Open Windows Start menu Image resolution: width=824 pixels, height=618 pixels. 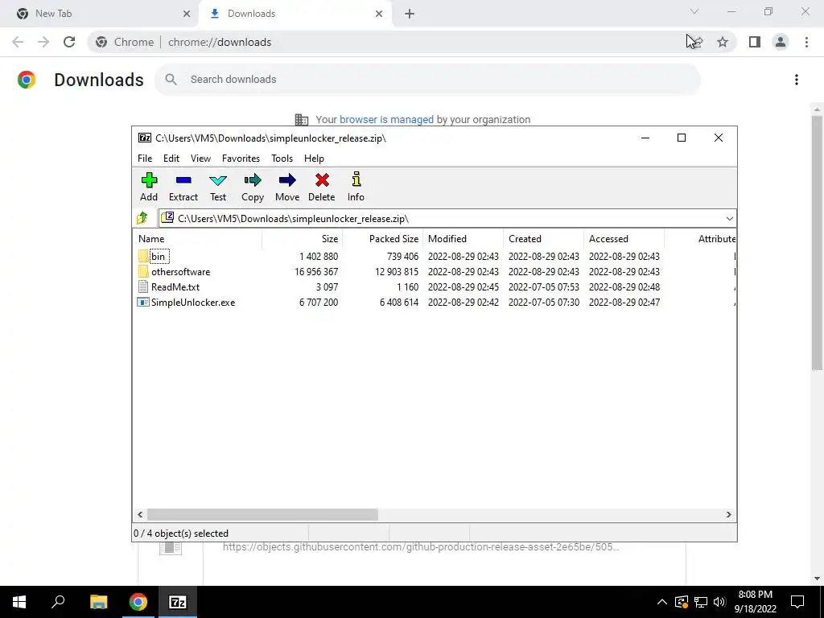19,602
